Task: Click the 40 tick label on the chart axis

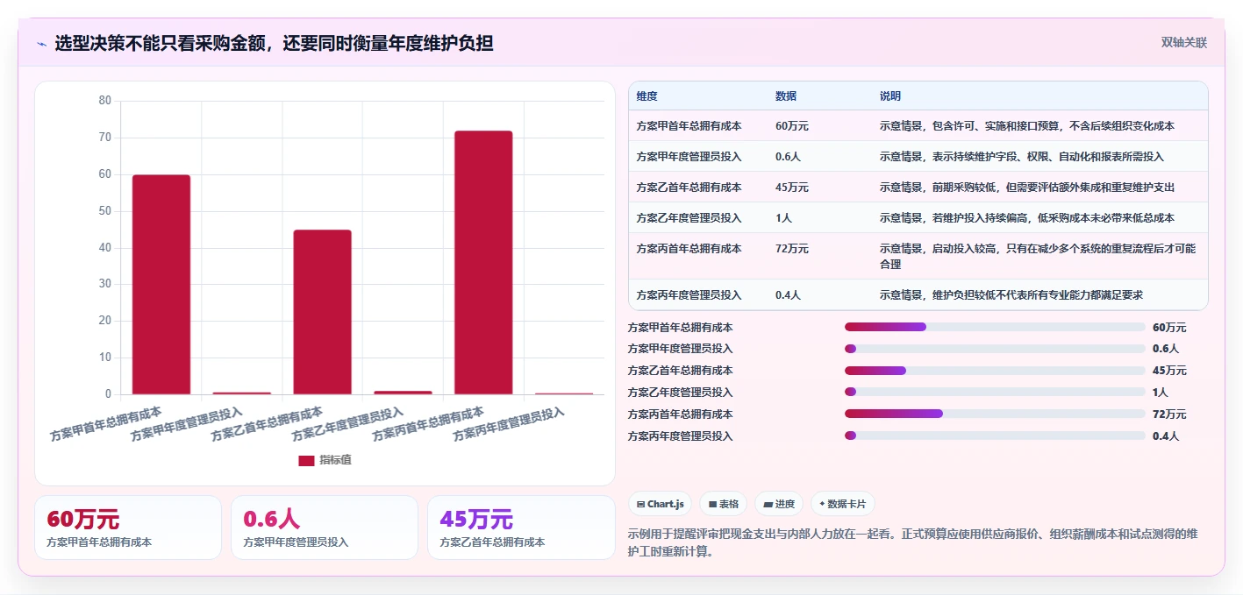Action: (x=105, y=248)
